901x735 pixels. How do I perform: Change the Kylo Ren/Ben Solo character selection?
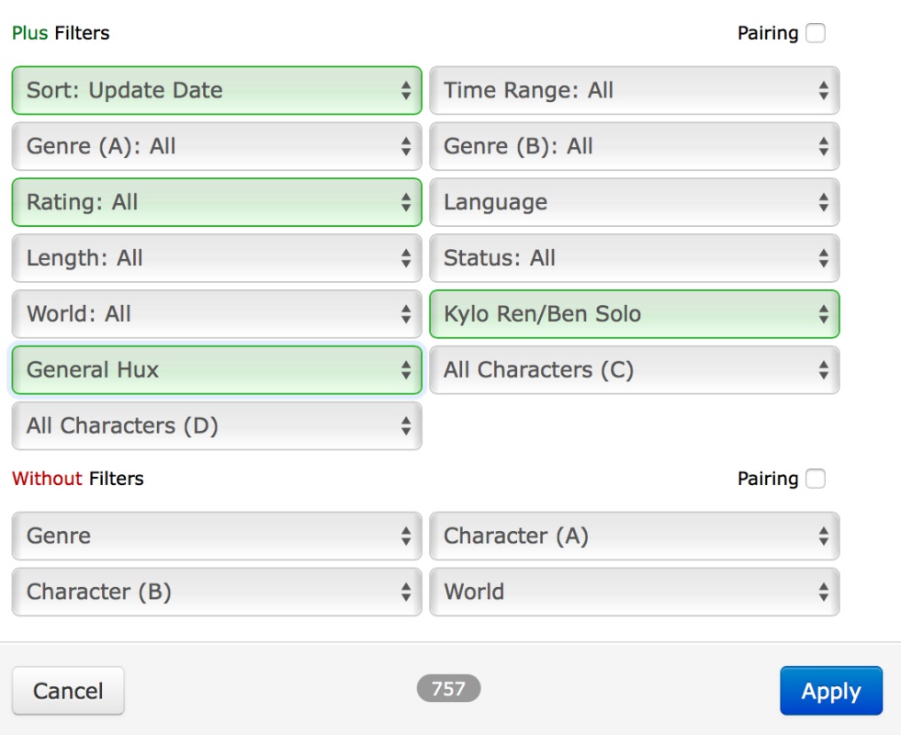click(x=634, y=314)
